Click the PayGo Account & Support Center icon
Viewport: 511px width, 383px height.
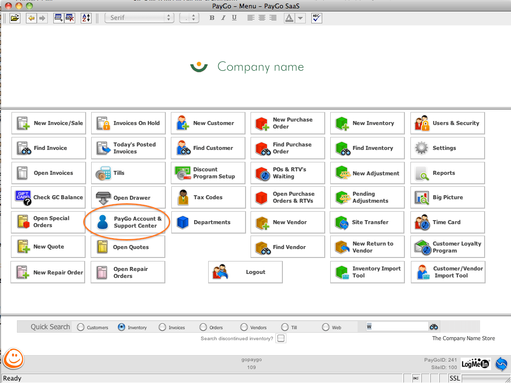pos(103,222)
